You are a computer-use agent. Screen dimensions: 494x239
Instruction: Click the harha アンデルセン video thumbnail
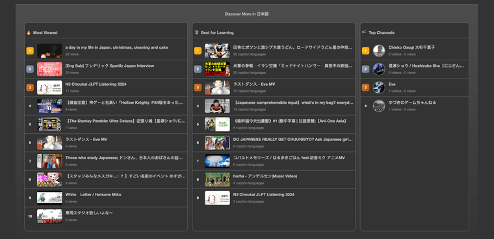click(x=217, y=179)
